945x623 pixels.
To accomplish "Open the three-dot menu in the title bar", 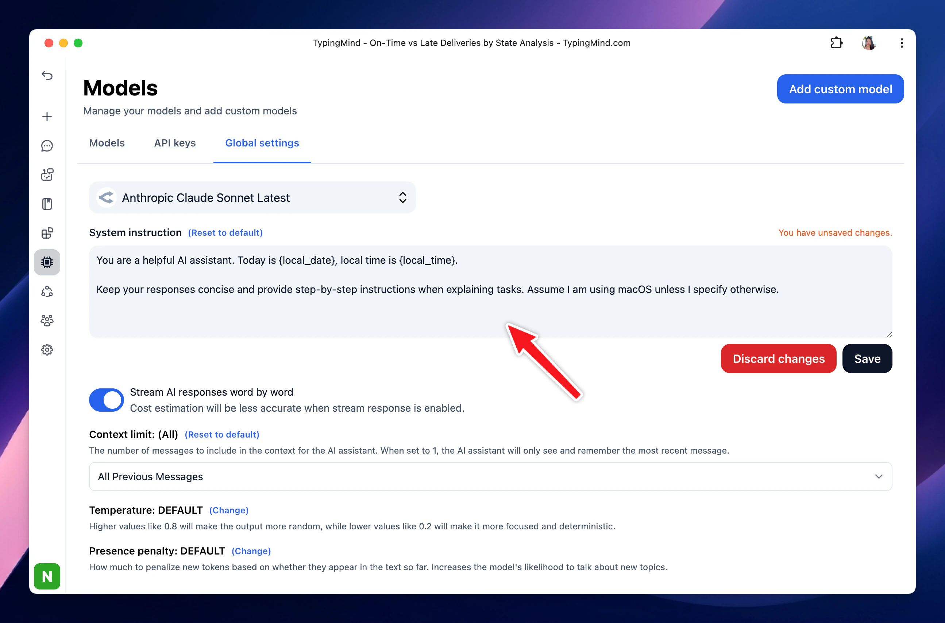I will pyautogui.click(x=902, y=43).
